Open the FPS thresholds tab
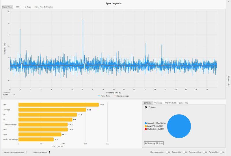This screenshot has width=231, height=156. pyautogui.click(x=171, y=103)
